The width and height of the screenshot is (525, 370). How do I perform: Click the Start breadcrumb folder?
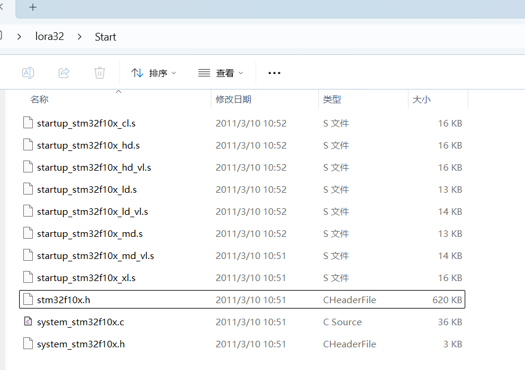coord(106,37)
